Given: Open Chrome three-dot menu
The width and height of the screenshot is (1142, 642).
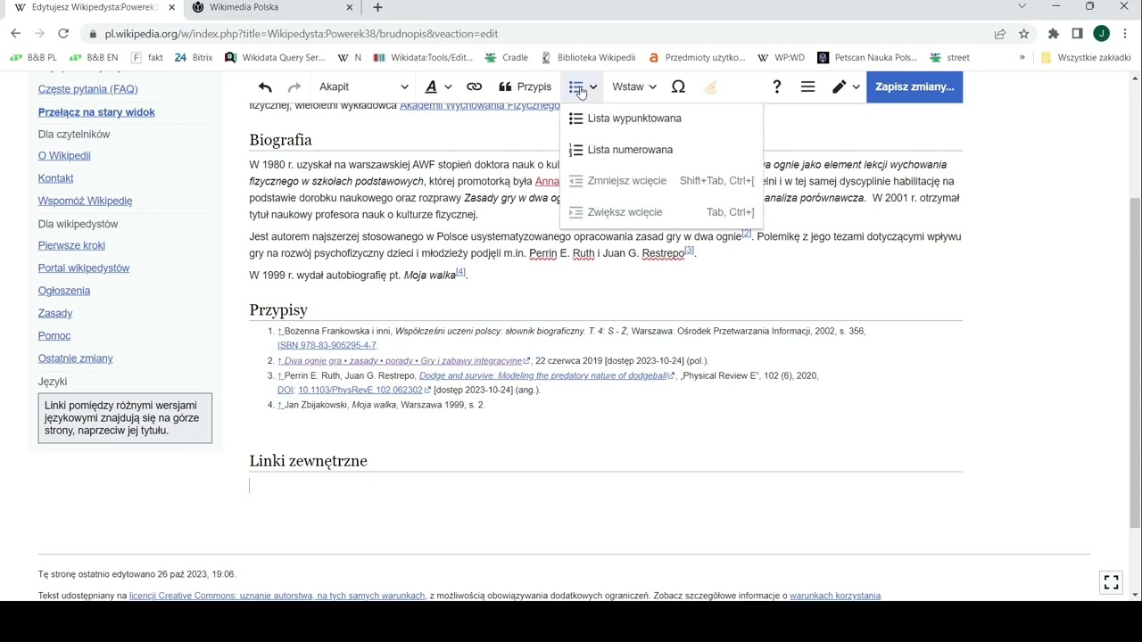Looking at the screenshot, I should 1125,34.
